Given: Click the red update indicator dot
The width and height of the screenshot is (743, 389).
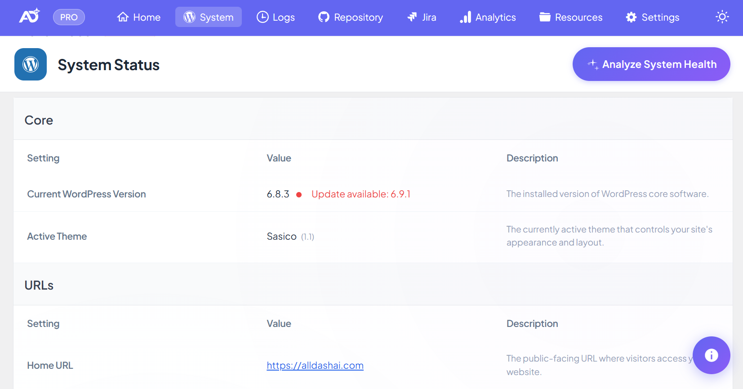Looking at the screenshot, I should (x=299, y=195).
